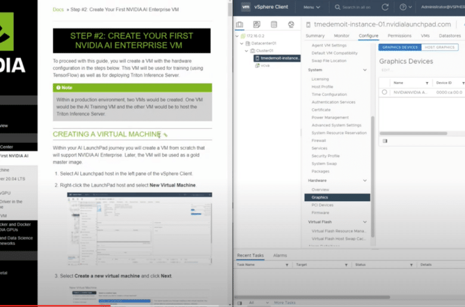This screenshot has height=307, width=465.
Task: Open Security Profile settings
Action: pyautogui.click(x=325, y=156)
